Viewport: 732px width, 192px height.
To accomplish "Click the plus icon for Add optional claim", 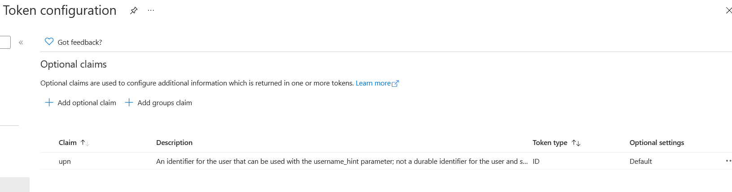I will click(49, 102).
